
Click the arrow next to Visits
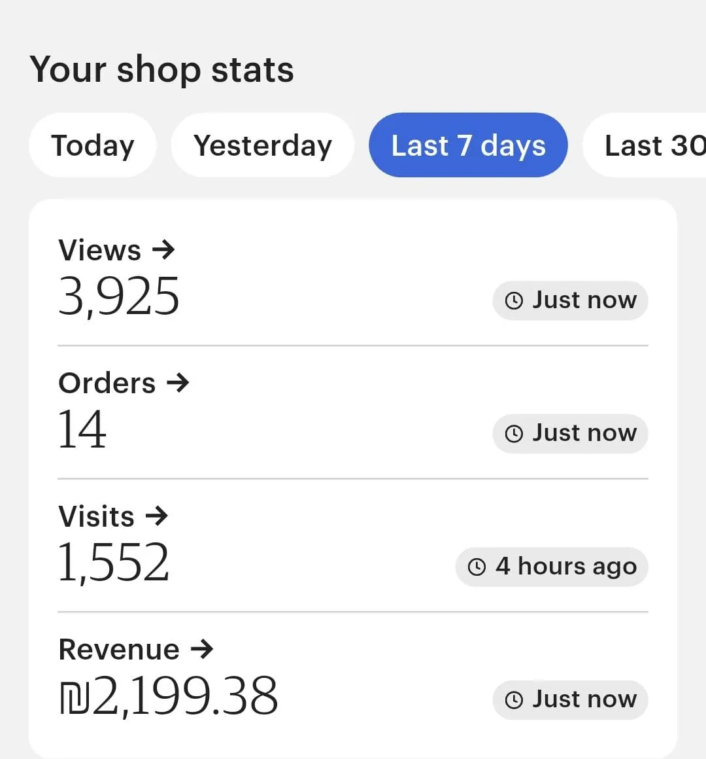157,516
